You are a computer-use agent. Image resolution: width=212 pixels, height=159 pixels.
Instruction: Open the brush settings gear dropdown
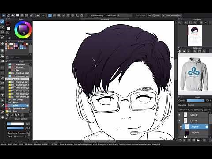[x=17, y=115]
